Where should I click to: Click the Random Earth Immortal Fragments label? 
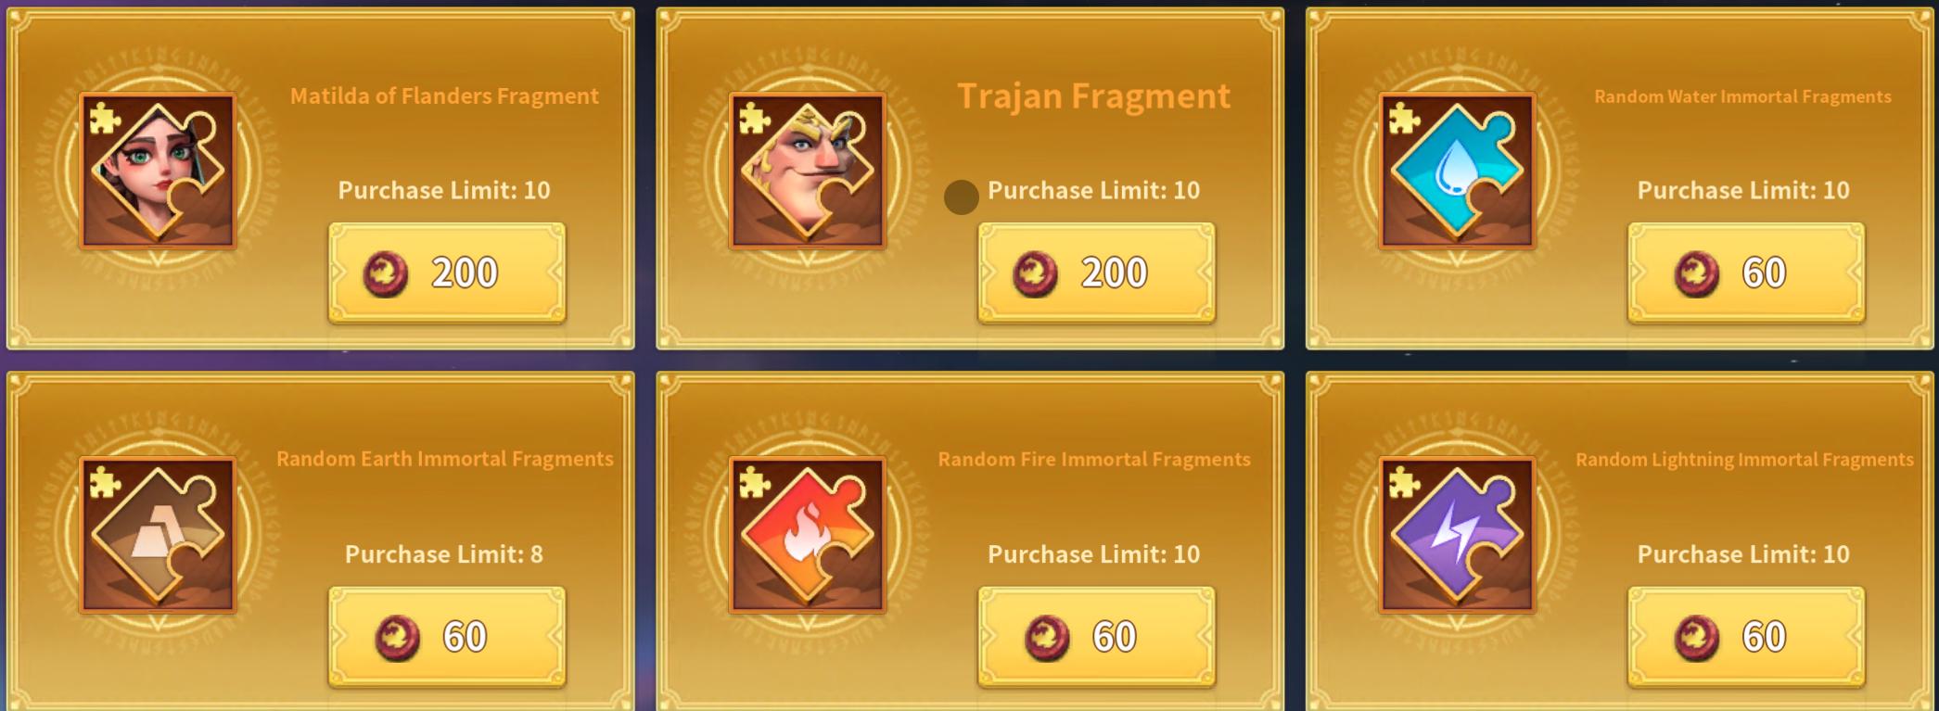(x=445, y=459)
